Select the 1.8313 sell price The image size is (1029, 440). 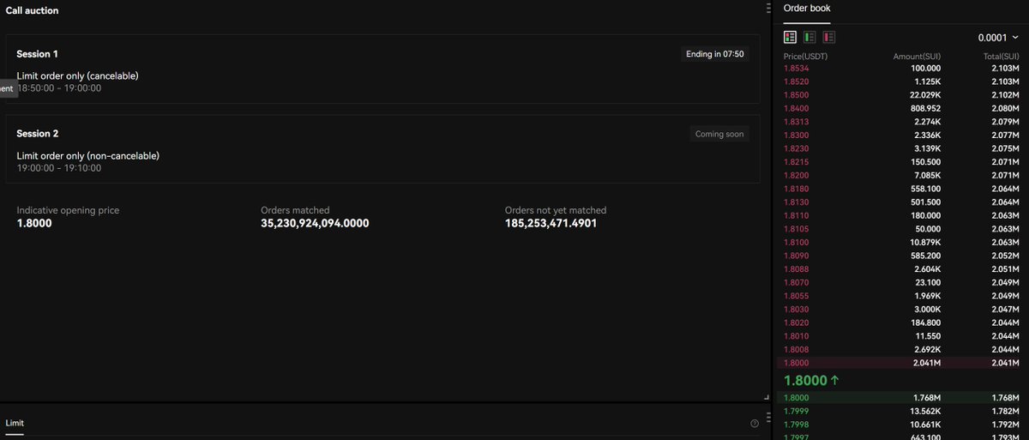click(796, 122)
